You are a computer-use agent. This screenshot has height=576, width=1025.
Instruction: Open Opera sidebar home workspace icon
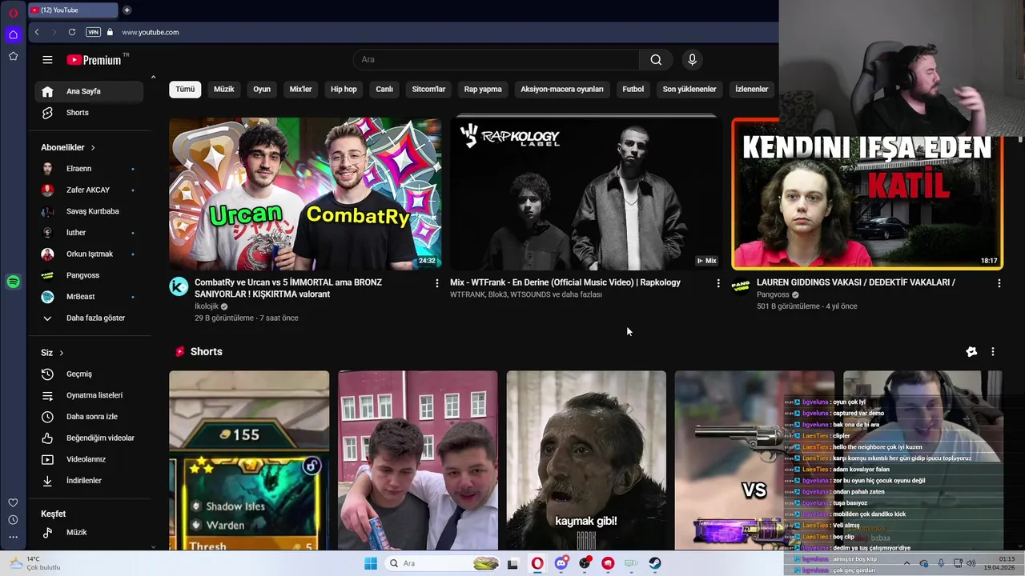click(x=13, y=34)
